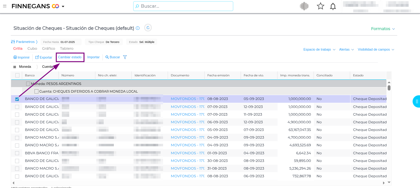The width and height of the screenshot is (420, 188).
Task: Switch to the Cubo tab
Action: (32, 48)
